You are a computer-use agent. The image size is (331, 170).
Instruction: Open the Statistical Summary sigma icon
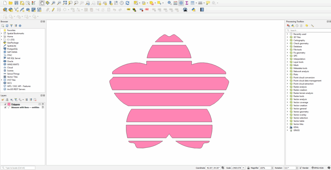(187, 3)
